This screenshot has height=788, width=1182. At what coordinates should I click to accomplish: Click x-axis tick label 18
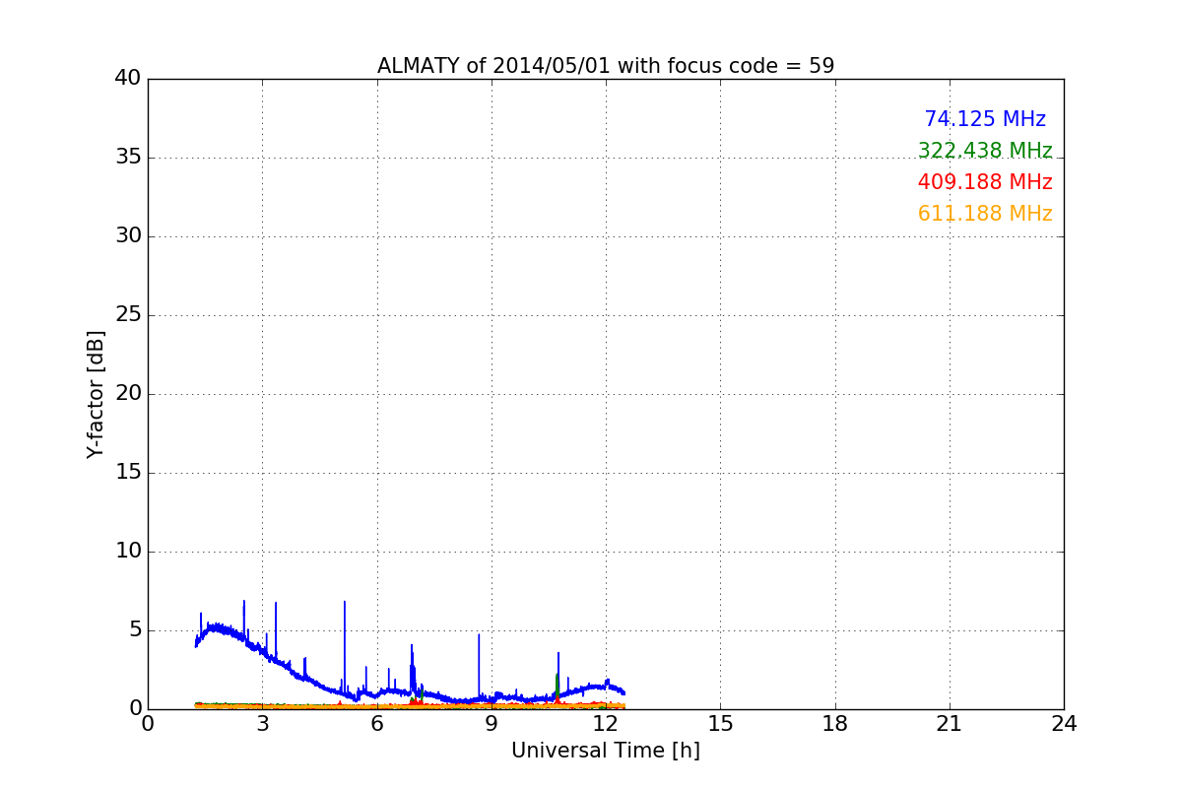[x=835, y=724]
